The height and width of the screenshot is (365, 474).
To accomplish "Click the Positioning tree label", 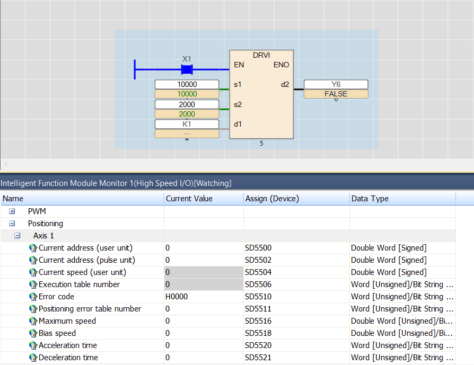I will tap(46, 223).
